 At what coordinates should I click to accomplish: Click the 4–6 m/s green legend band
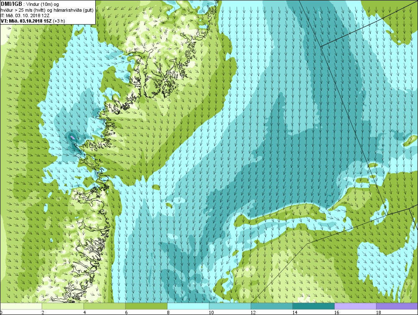(x=104, y=306)
